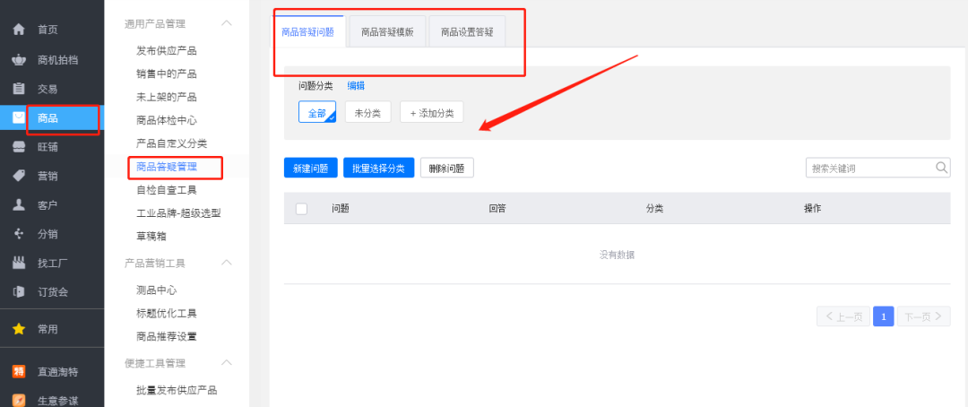Viewport: 968px width, 407px height.
Task: Open 客户 in the left navigation
Action: coord(48,205)
